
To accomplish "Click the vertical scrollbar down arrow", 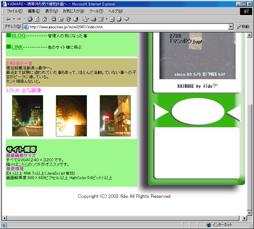I will point(250,213).
